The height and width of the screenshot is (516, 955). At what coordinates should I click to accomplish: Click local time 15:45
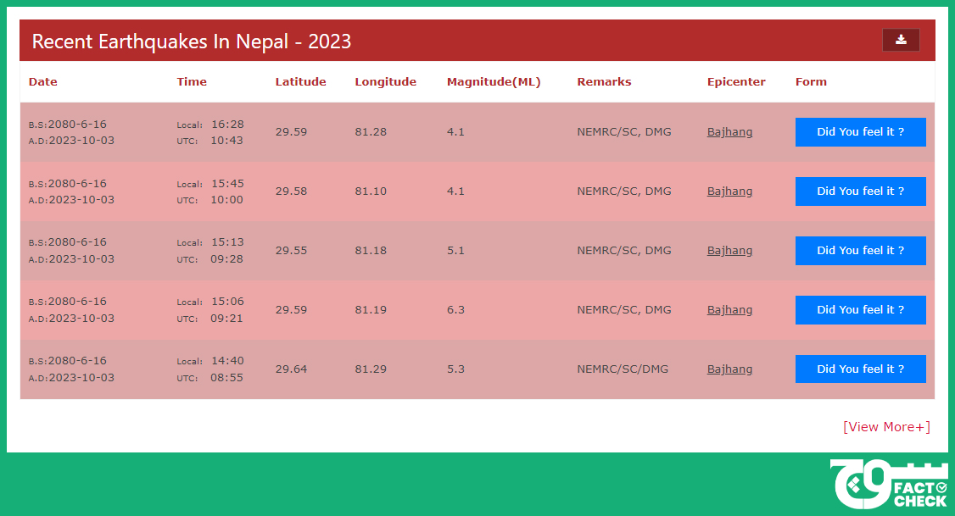click(x=228, y=183)
